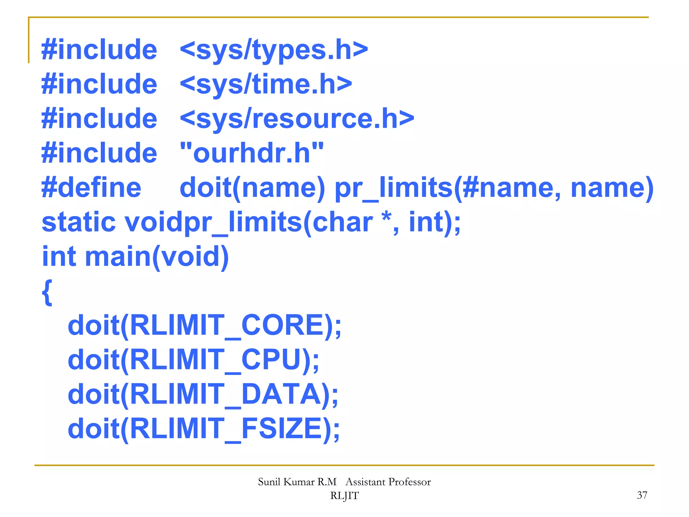Click footer text 'Sunil Kumar R.M Assistant Professor'
Image resolution: width=689 pixels, height=517 pixels.
(x=344, y=482)
